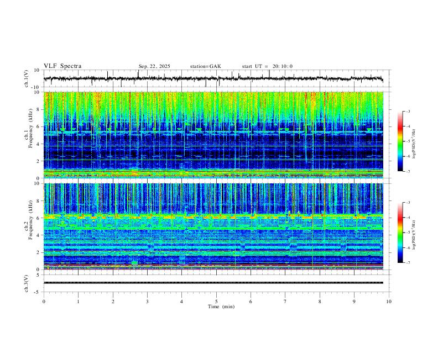Select the ch.1 "Frequency (kHz)" axis label

pos(30,129)
